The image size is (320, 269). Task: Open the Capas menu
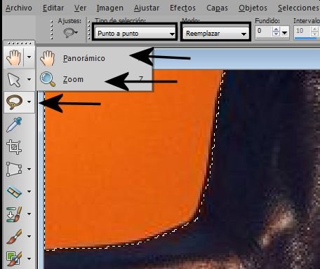[217, 8]
